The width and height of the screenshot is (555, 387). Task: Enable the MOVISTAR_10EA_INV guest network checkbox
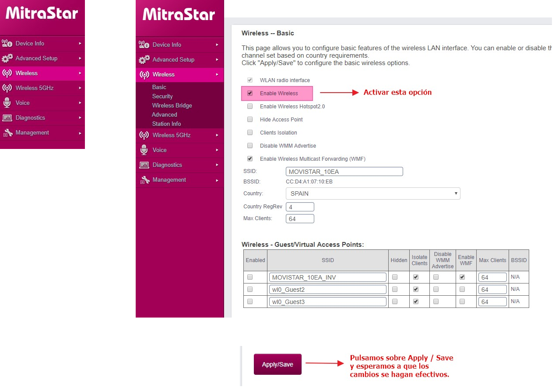point(250,277)
